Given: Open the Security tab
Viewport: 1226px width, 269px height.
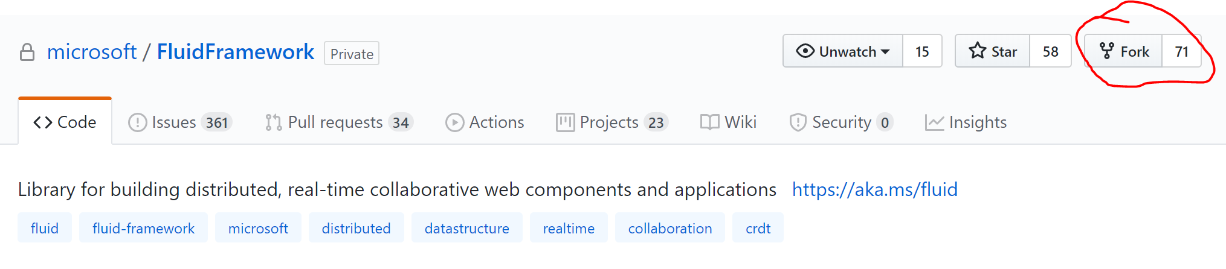Looking at the screenshot, I should pyautogui.click(x=841, y=122).
